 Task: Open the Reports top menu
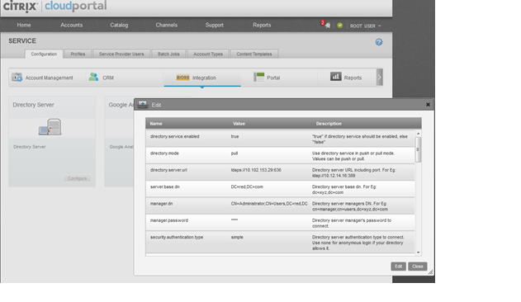(262, 25)
